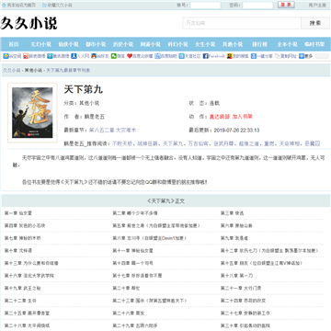Image resolution: width=331 pixels, height=331 pixels.
Task: Open 历史小说 category
Action: click(x=123, y=44)
